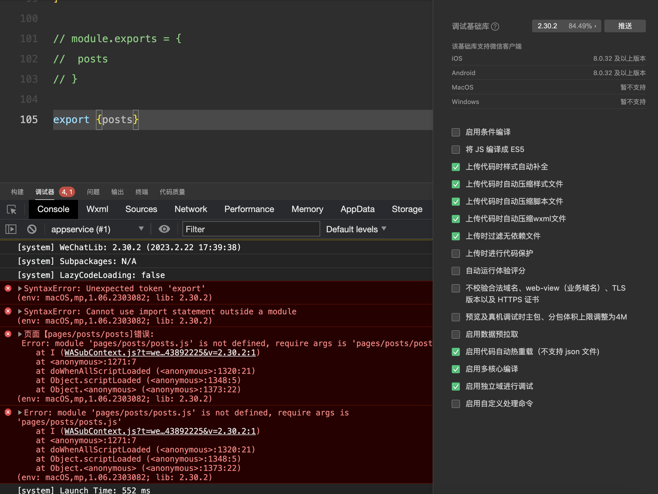This screenshot has width=658, height=494.
Task: Check 不校验合法域名 option
Action: 456,288
